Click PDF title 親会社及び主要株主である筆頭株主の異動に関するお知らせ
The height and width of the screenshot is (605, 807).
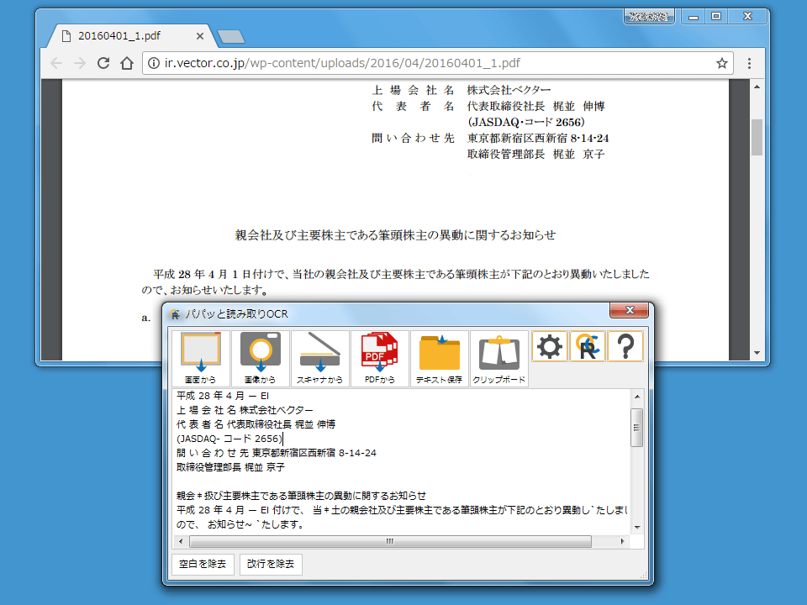395,235
